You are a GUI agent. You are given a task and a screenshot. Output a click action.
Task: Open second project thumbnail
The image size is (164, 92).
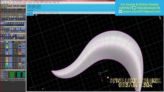click(19, 74)
